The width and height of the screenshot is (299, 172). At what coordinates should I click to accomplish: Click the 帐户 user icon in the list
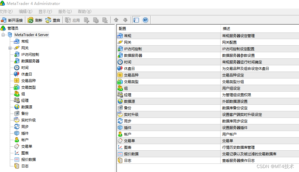pyautogui.click(x=120, y=134)
